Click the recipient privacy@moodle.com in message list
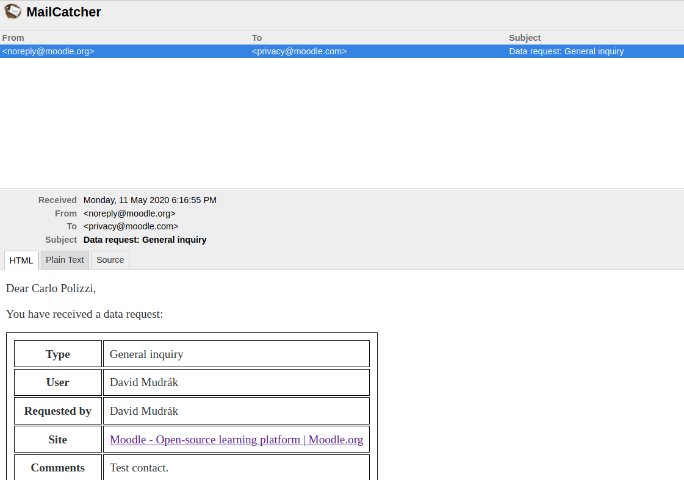This screenshot has height=480, width=684. coord(299,51)
